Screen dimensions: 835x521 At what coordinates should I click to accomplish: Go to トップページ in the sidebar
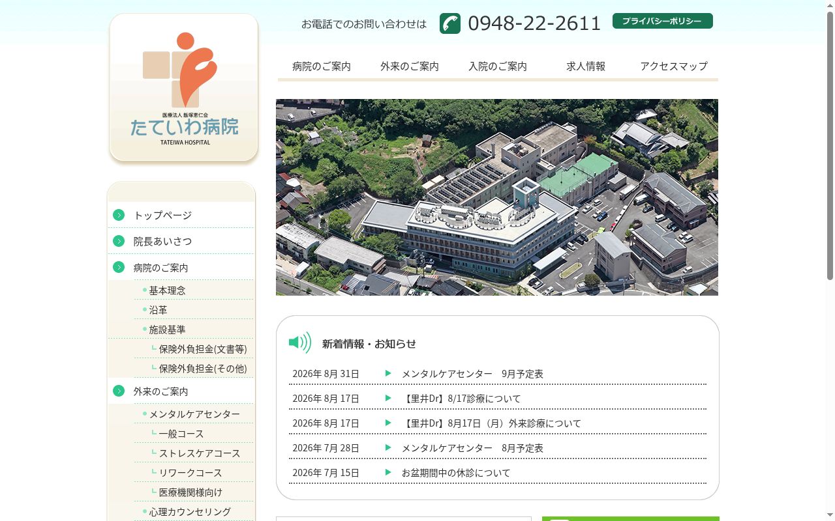(x=162, y=216)
